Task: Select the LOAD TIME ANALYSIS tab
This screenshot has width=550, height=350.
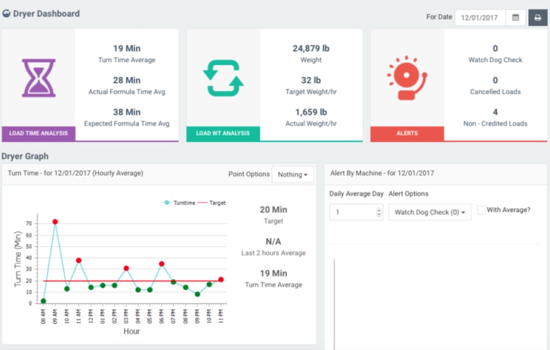Action: [x=38, y=133]
